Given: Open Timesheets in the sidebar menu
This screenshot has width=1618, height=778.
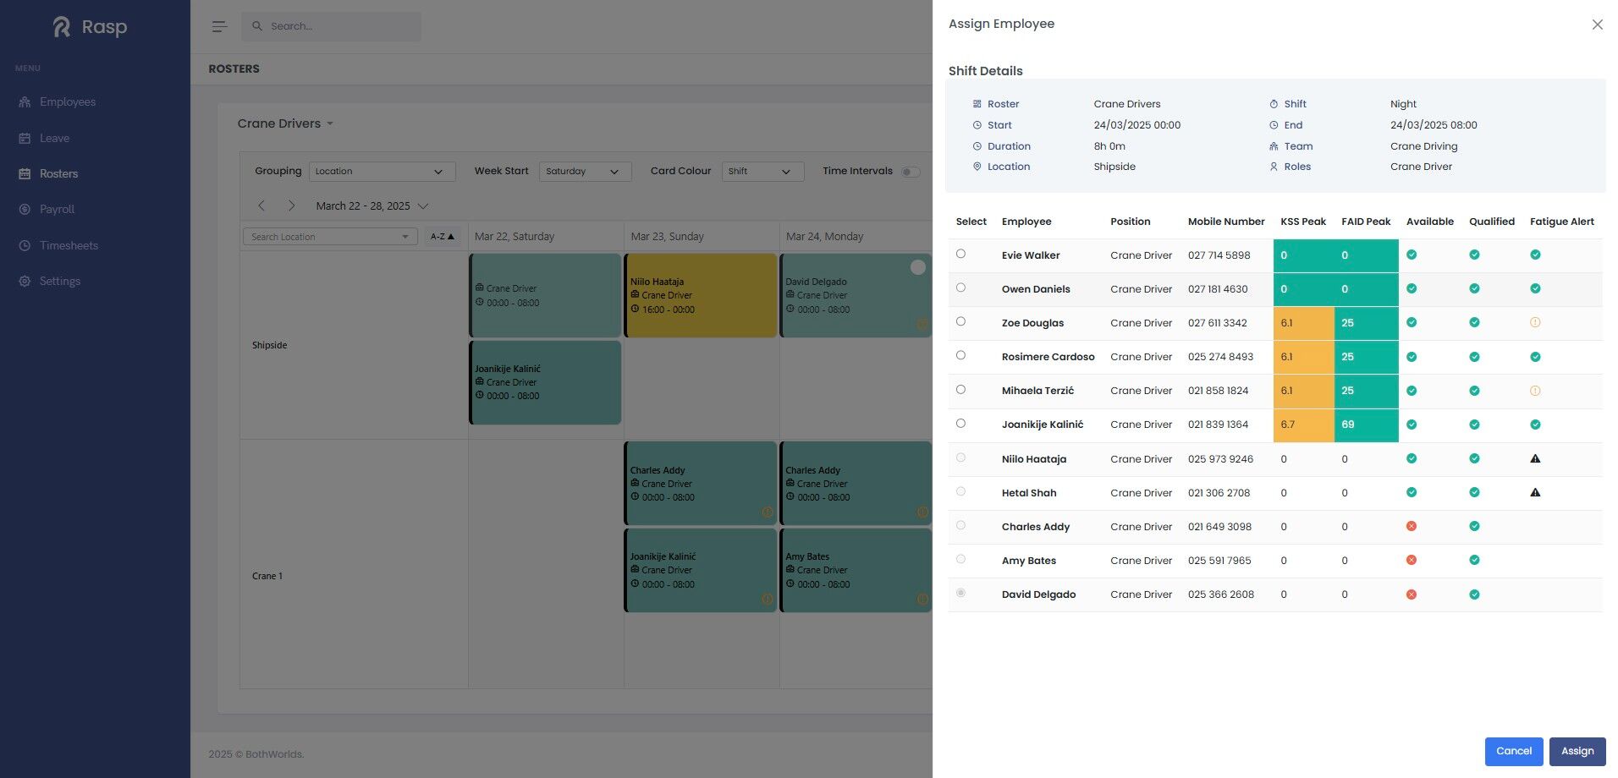Looking at the screenshot, I should click(x=69, y=245).
